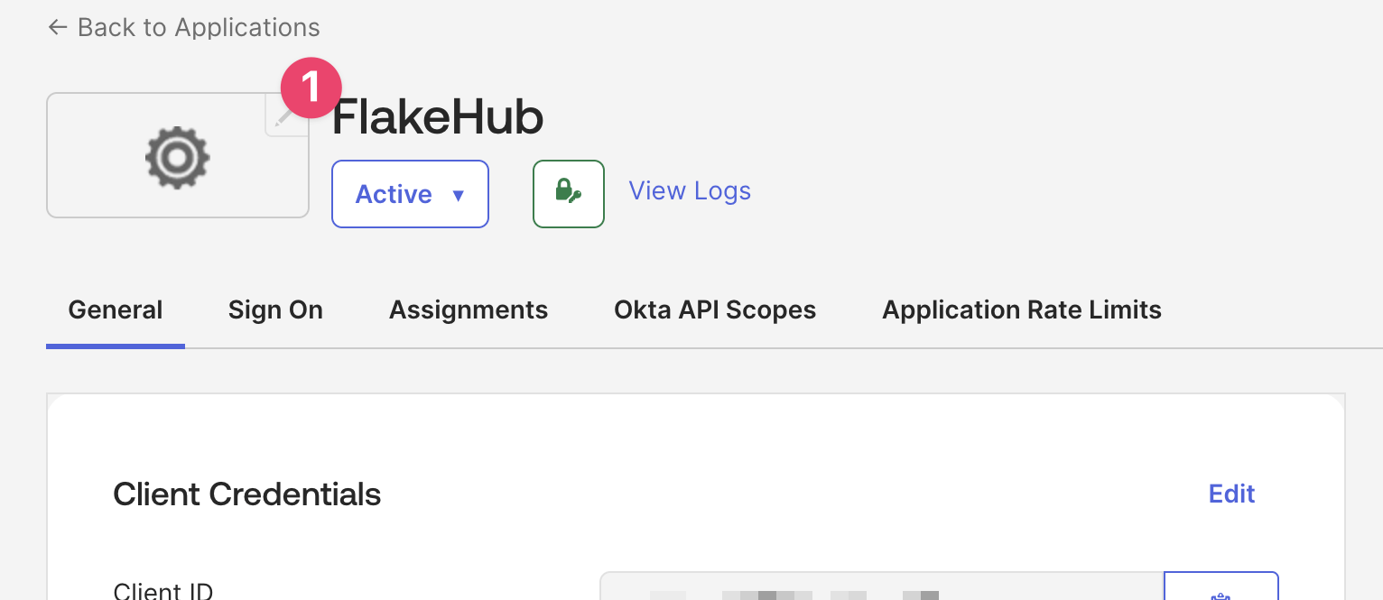The height and width of the screenshot is (600, 1383).
Task: Click Edit in the Client Credentials section
Action: (1231, 494)
